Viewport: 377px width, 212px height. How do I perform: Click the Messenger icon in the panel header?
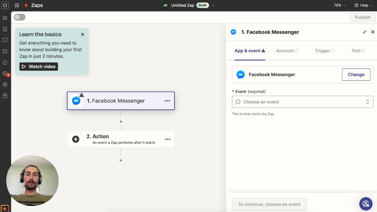234,32
